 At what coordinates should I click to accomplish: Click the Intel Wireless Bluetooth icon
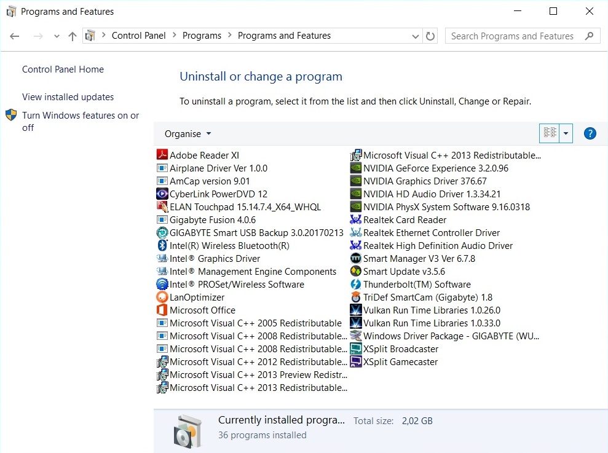[162, 246]
